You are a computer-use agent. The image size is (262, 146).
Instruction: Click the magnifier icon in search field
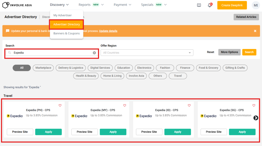point(10,53)
